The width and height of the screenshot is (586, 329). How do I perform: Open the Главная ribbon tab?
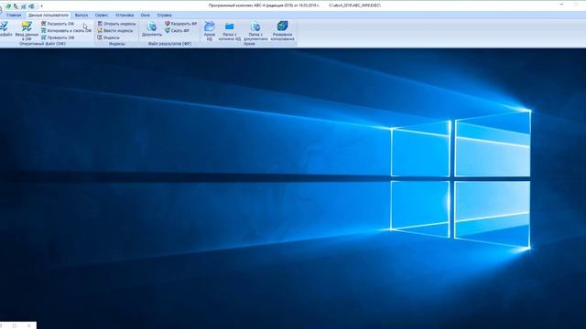pyautogui.click(x=14, y=16)
